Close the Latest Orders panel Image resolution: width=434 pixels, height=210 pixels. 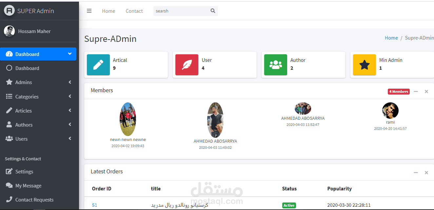(x=426, y=172)
